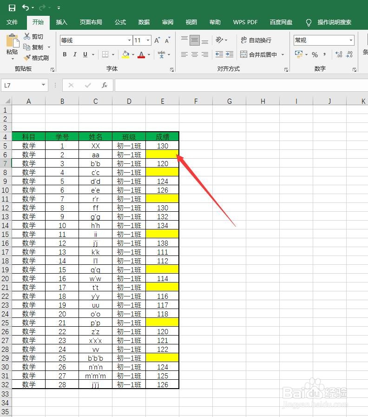
Task: Open the alignment (对齐方式) dialog launcher
Action: (286, 70)
